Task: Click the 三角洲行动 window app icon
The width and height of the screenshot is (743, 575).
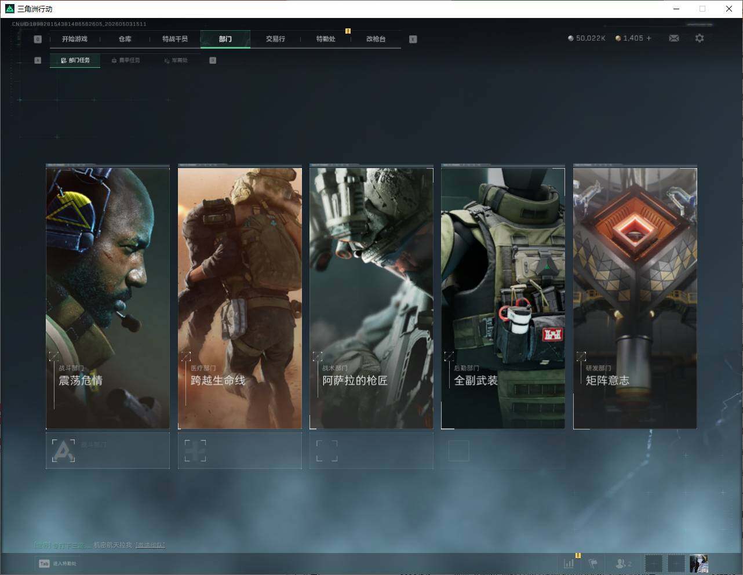Action: pos(9,9)
